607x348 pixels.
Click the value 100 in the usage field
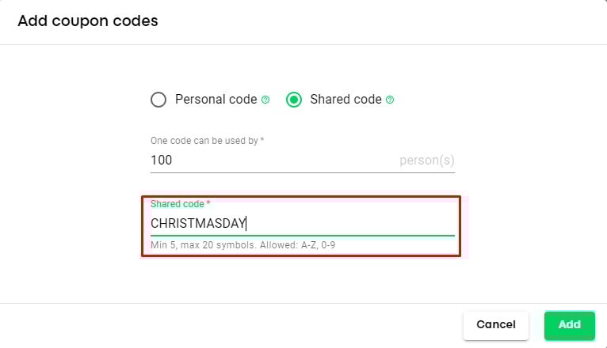[162, 160]
